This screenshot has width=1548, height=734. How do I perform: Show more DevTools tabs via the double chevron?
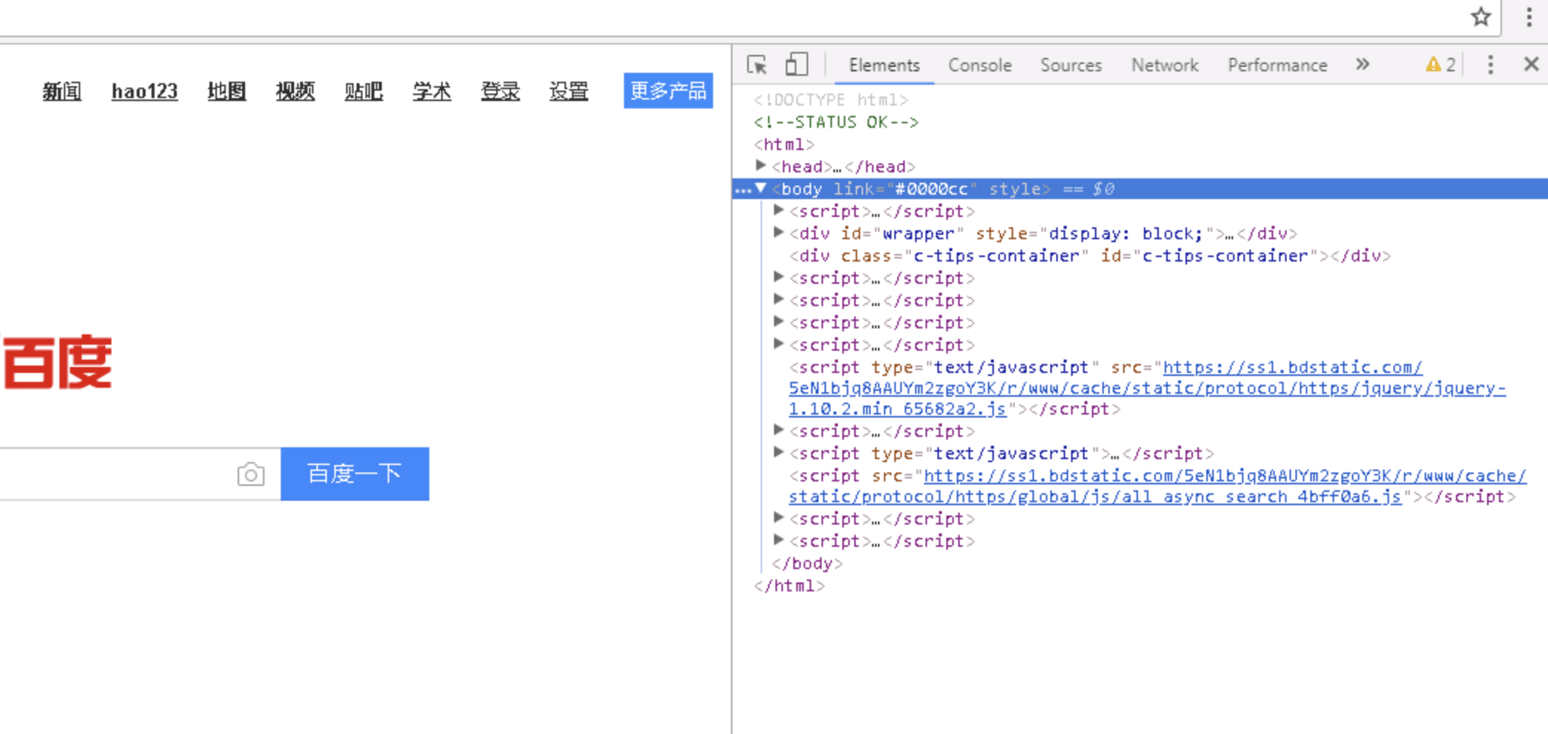[x=1362, y=65]
